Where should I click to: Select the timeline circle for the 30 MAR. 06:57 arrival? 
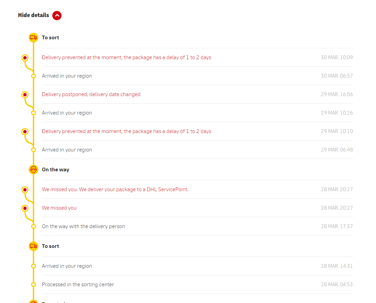(x=33, y=76)
